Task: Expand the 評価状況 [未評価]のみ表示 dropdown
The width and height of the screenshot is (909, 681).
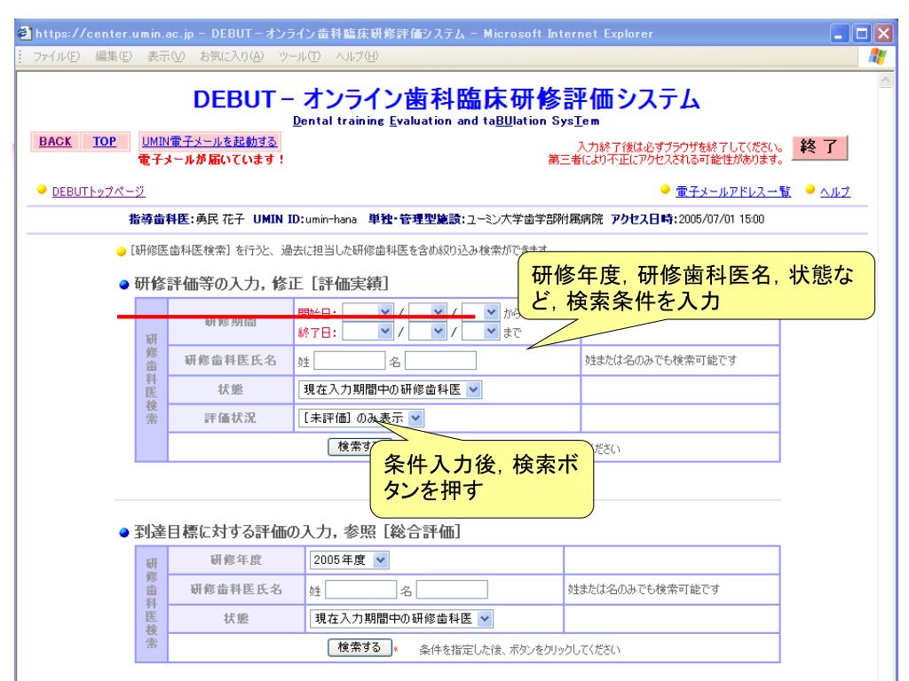Action: tap(361, 419)
